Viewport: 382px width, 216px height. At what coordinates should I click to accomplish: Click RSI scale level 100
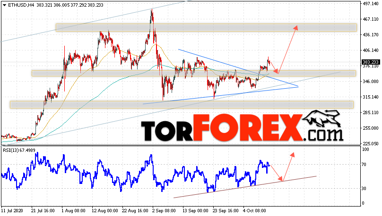[365, 150]
